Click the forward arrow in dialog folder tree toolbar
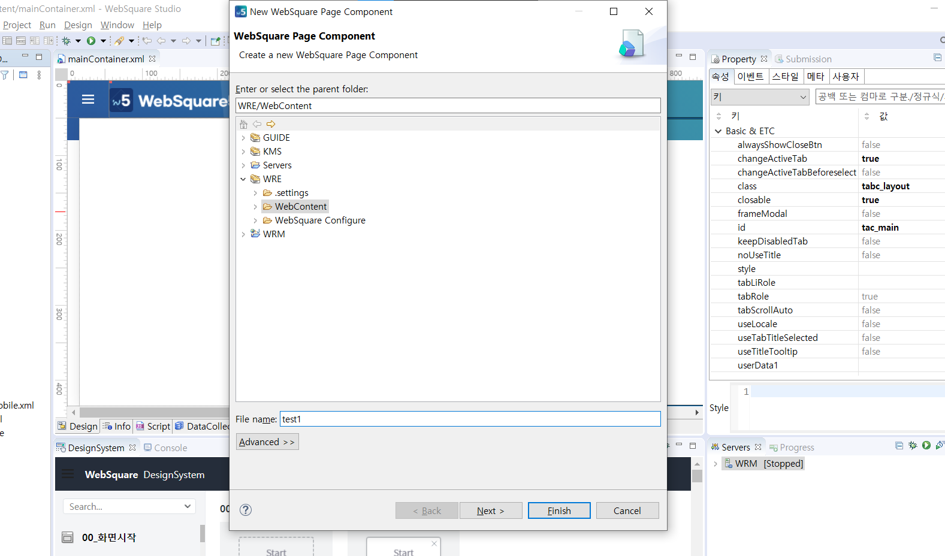This screenshot has width=945, height=556. pyautogui.click(x=271, y=124)
